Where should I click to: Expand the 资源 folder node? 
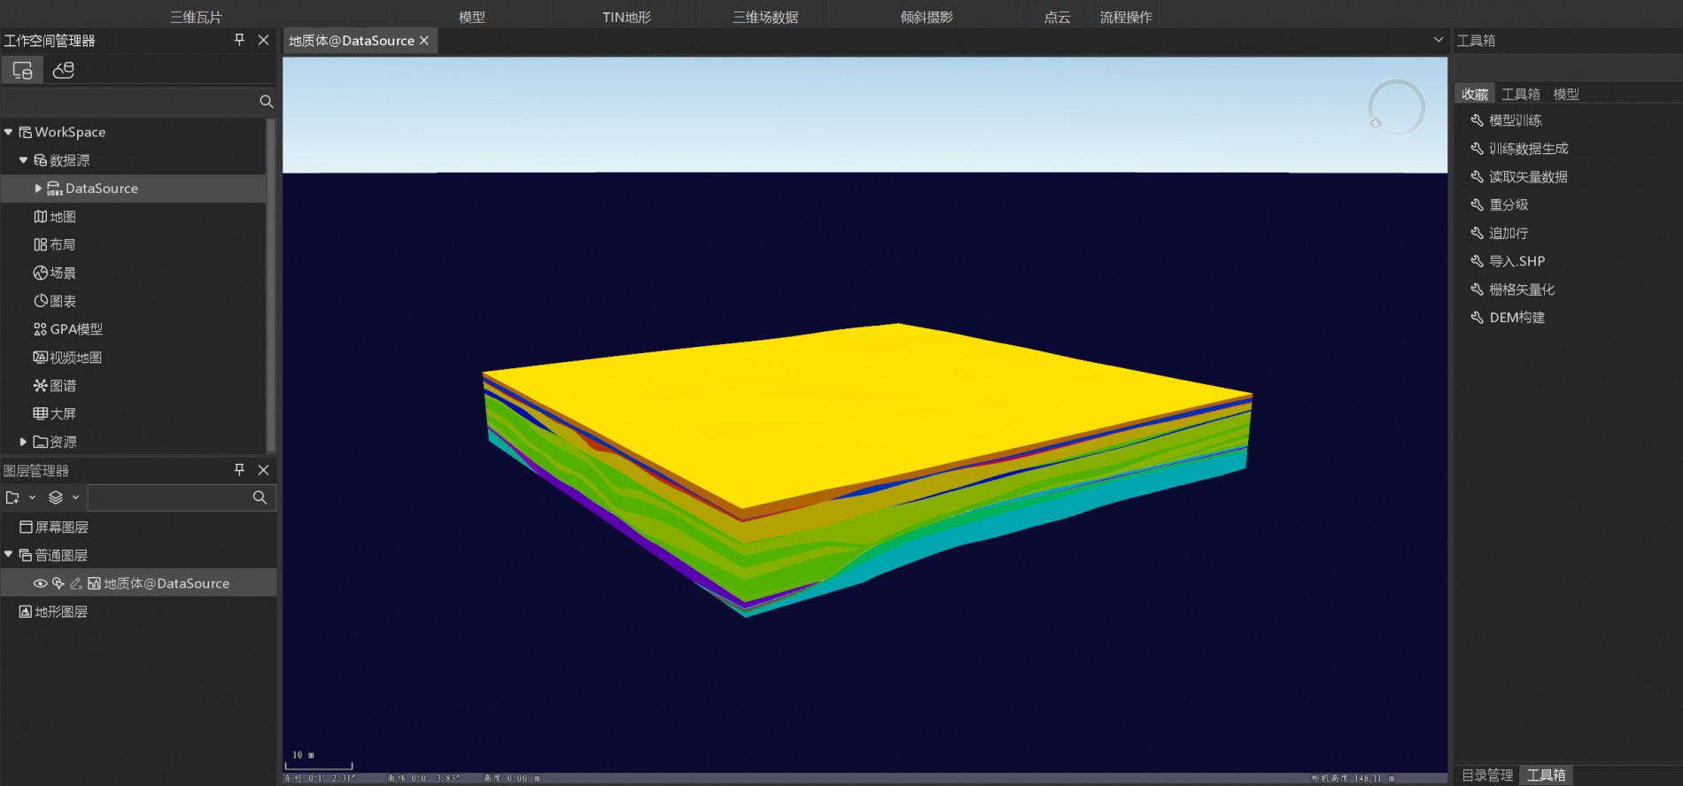(23, 442)
